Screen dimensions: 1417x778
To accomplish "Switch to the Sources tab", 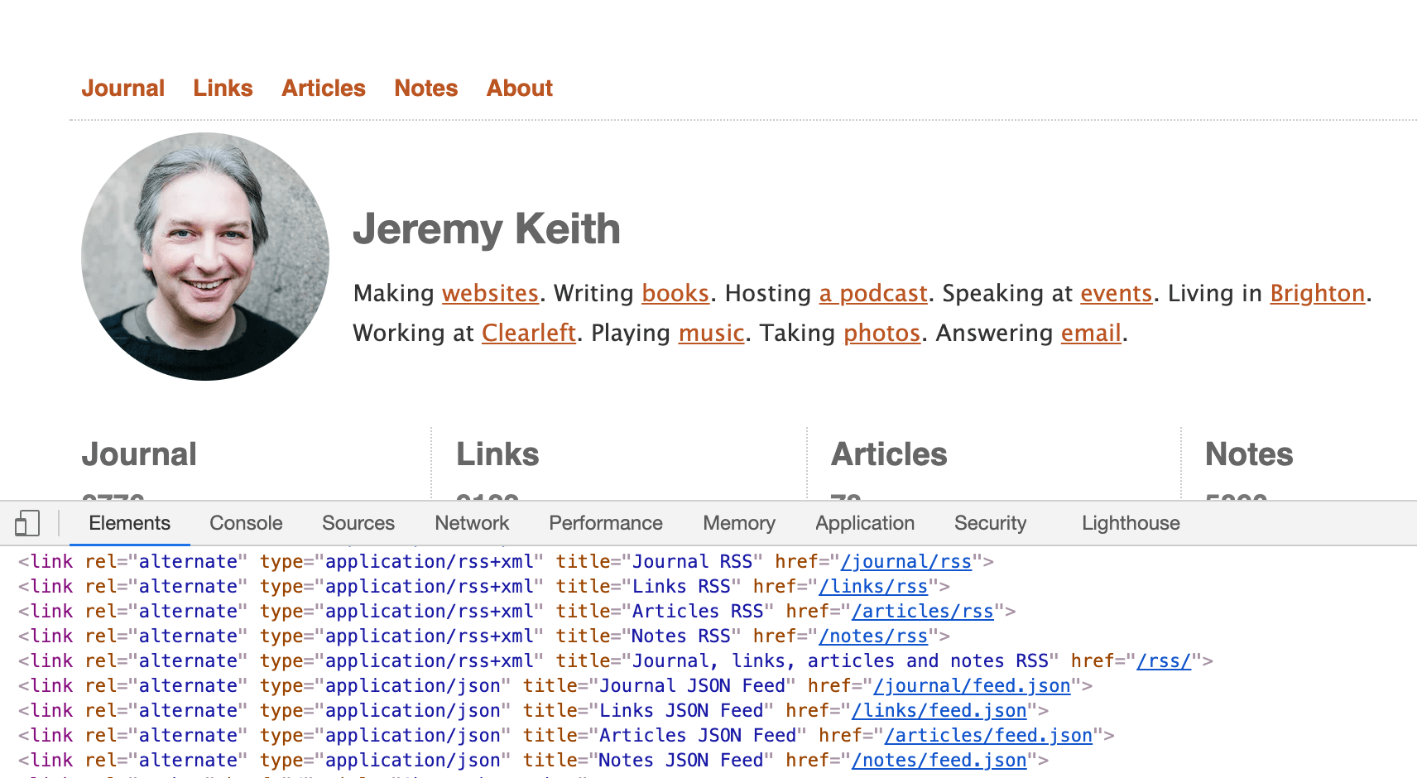I will 358,523.
